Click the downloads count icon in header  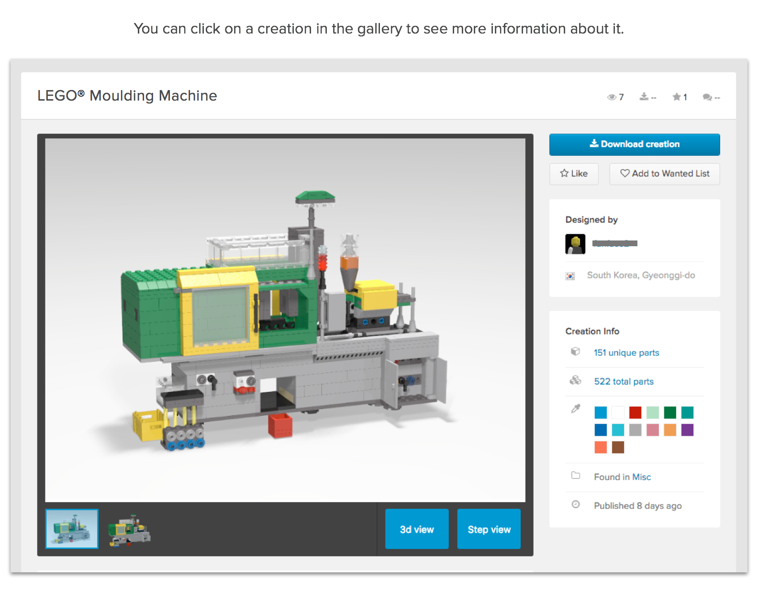tap(644, 97)
